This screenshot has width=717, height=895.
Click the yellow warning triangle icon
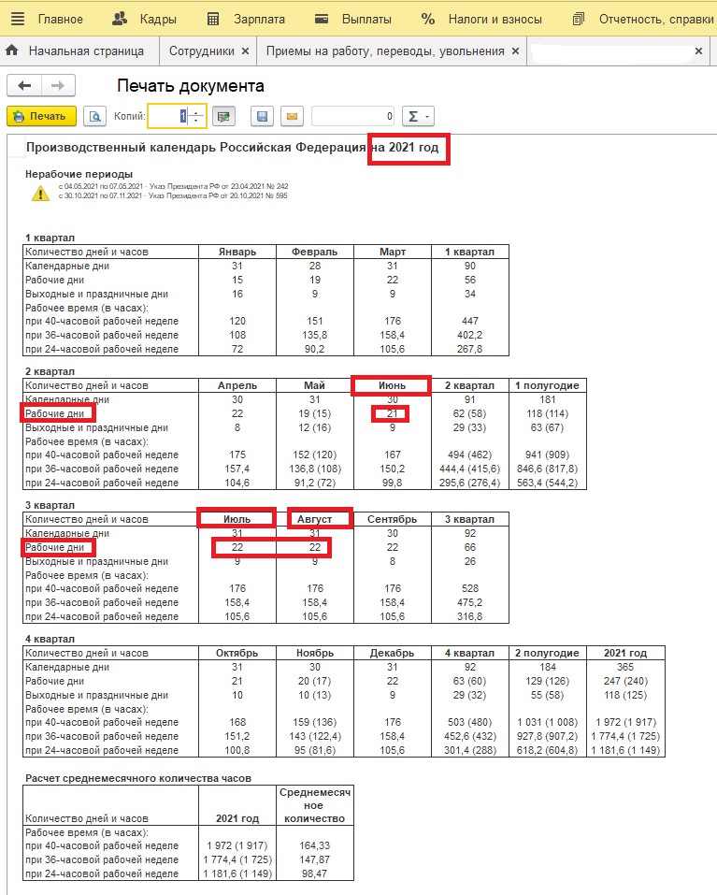tap(40, 194)
